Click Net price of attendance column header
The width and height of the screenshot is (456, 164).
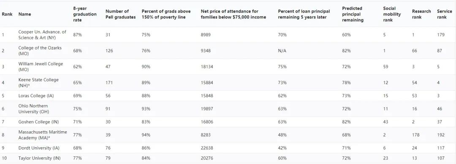233,14
